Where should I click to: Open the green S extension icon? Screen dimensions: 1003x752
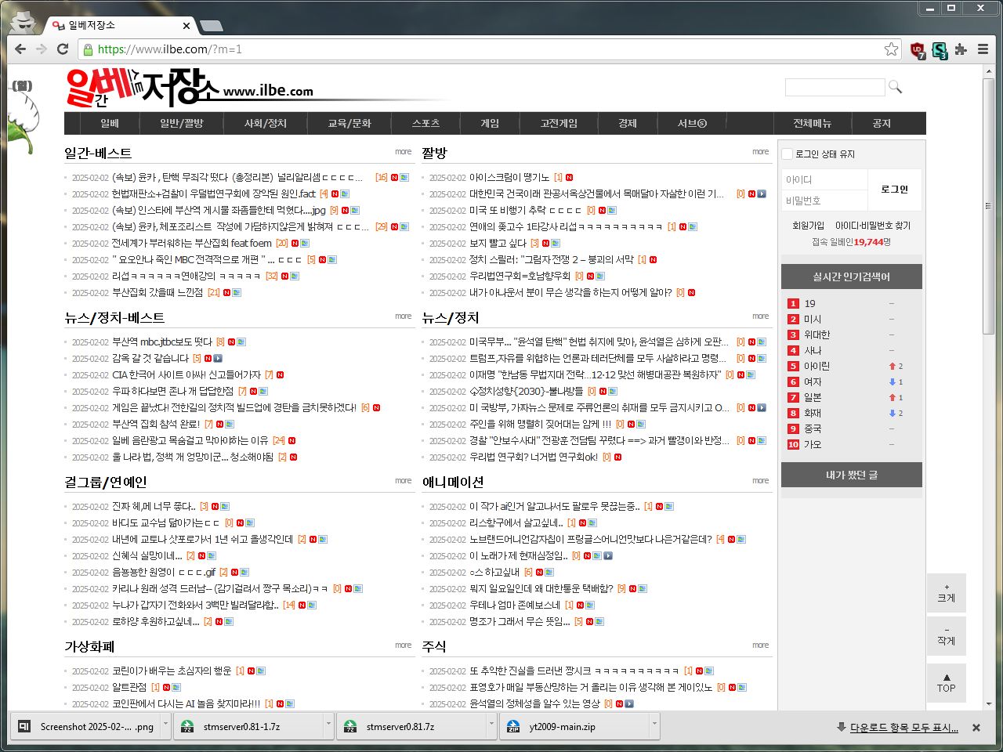coord(940,50)
